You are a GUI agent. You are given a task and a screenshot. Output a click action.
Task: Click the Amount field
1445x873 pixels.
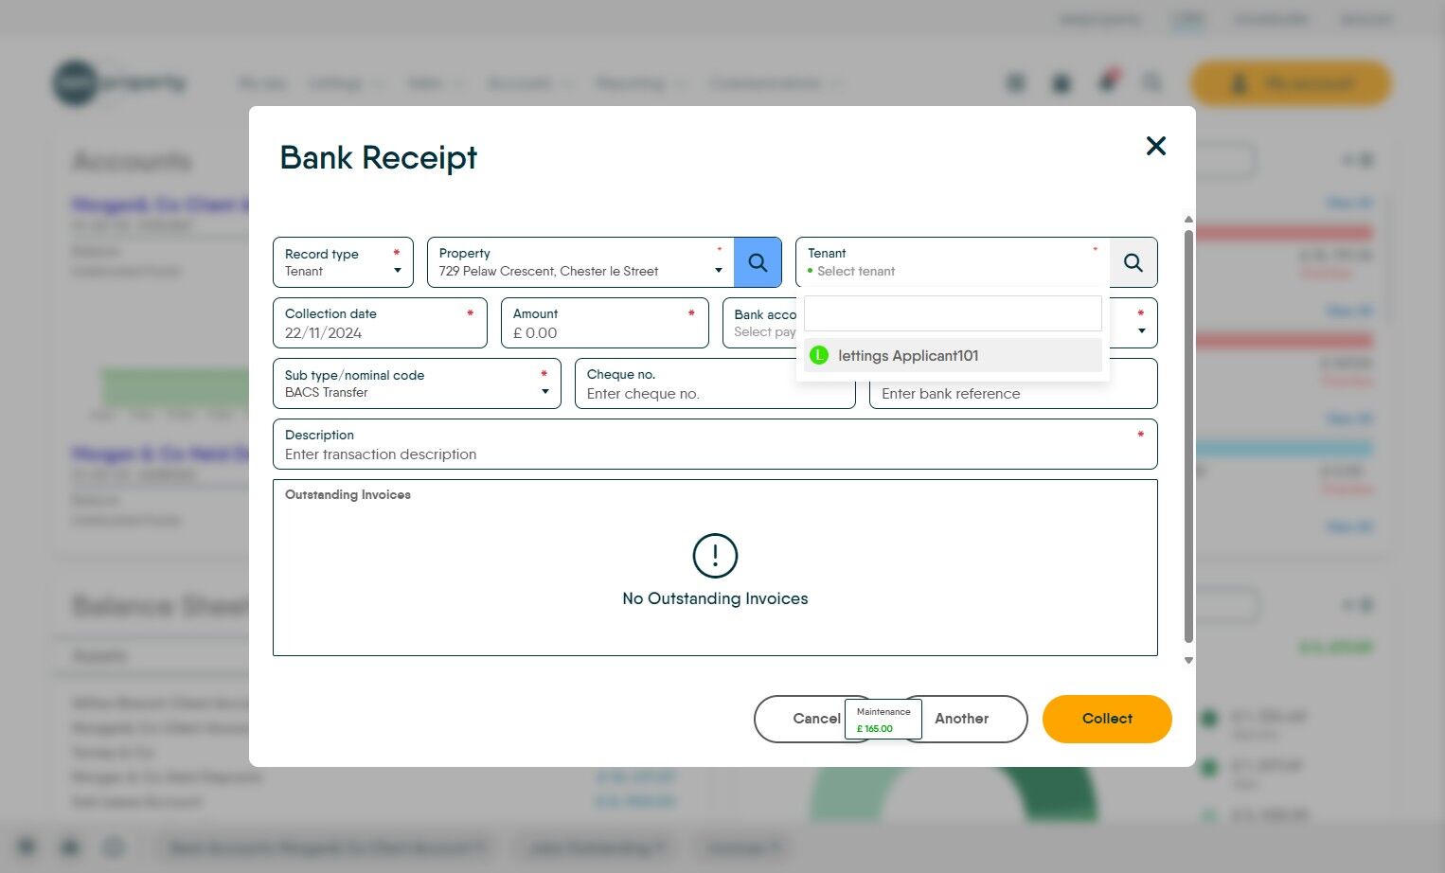click(604, 323)
